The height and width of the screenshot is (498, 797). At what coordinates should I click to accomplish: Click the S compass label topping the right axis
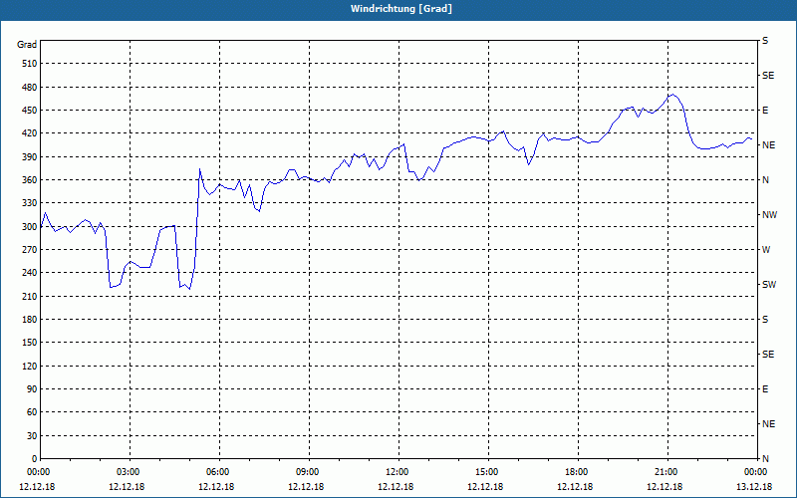[765, 41]
